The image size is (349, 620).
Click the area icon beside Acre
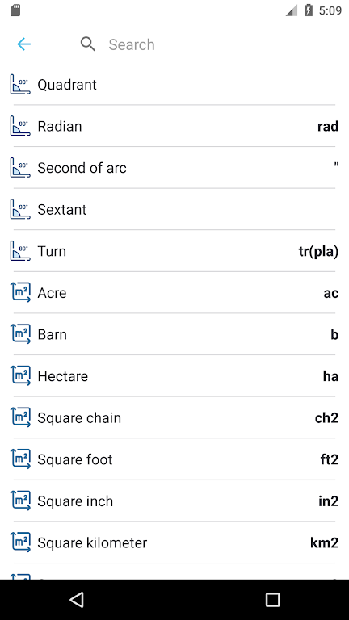tap(20, 292)
